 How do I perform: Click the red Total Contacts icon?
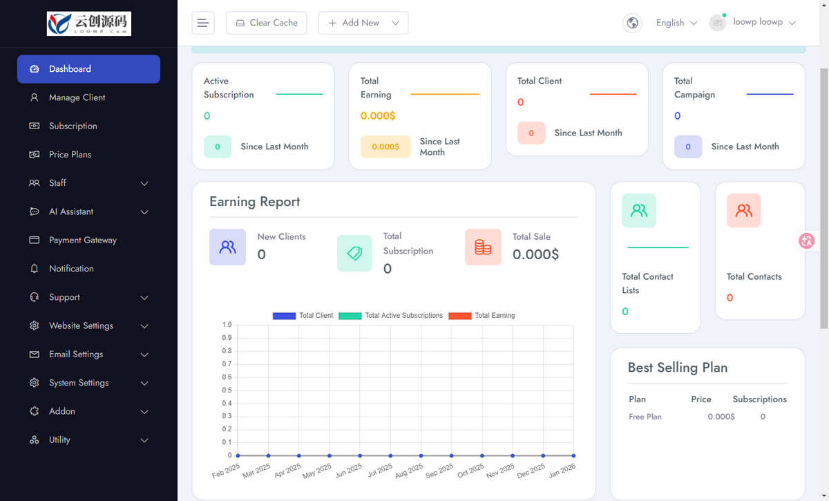[744, 211]
